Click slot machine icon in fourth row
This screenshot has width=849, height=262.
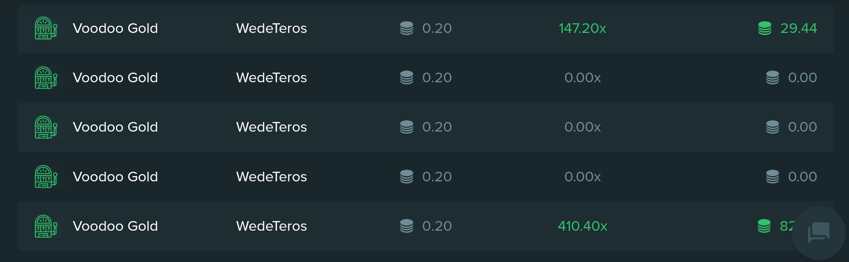(x=46, y=177)
